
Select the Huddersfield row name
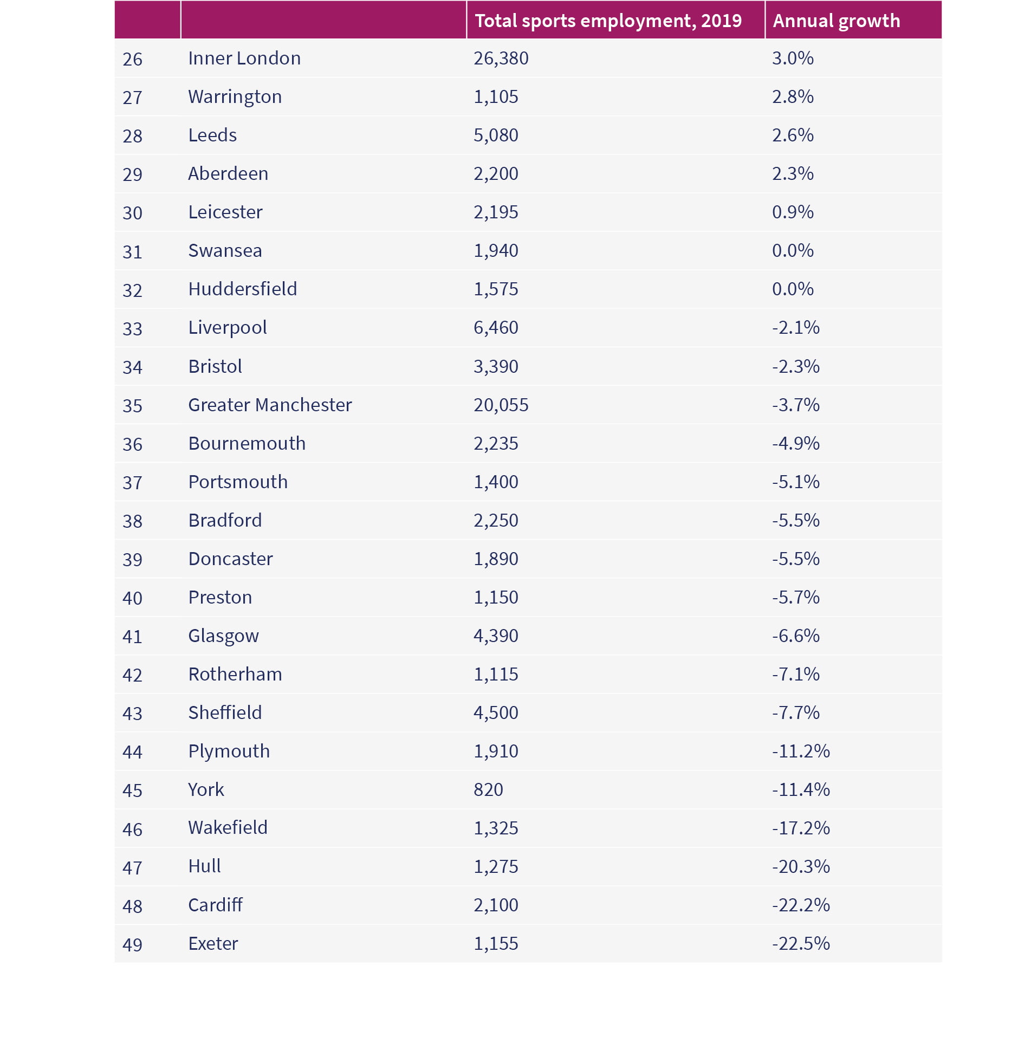coord(243,289)
